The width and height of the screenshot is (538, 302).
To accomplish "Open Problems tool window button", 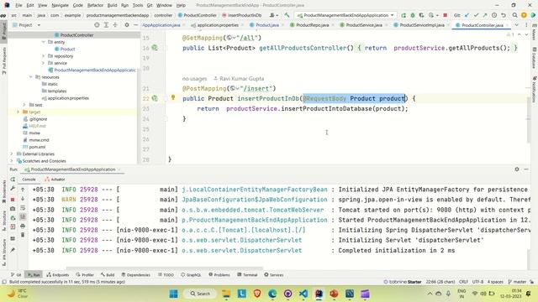I will [219, 274].
